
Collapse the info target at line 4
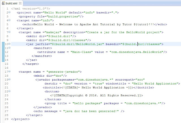pyautogui.click(x=9, y=20)
